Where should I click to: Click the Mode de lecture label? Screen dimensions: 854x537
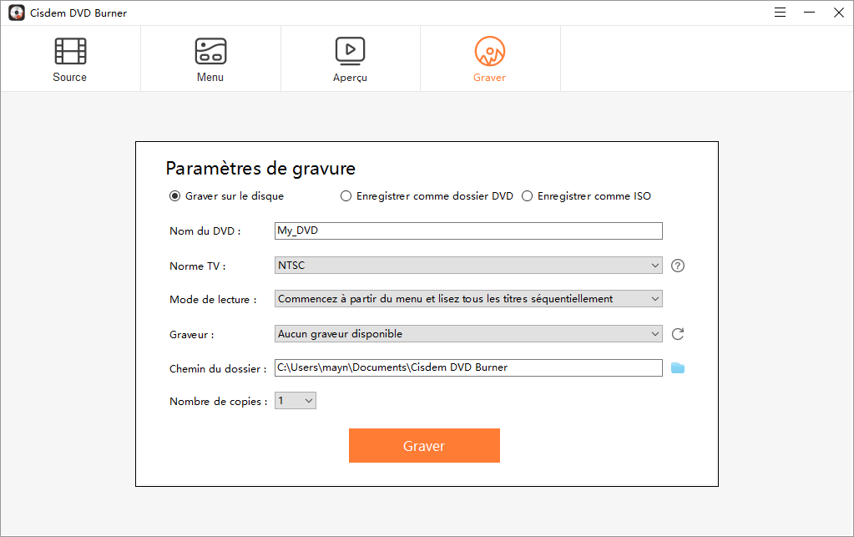(212, 300)
